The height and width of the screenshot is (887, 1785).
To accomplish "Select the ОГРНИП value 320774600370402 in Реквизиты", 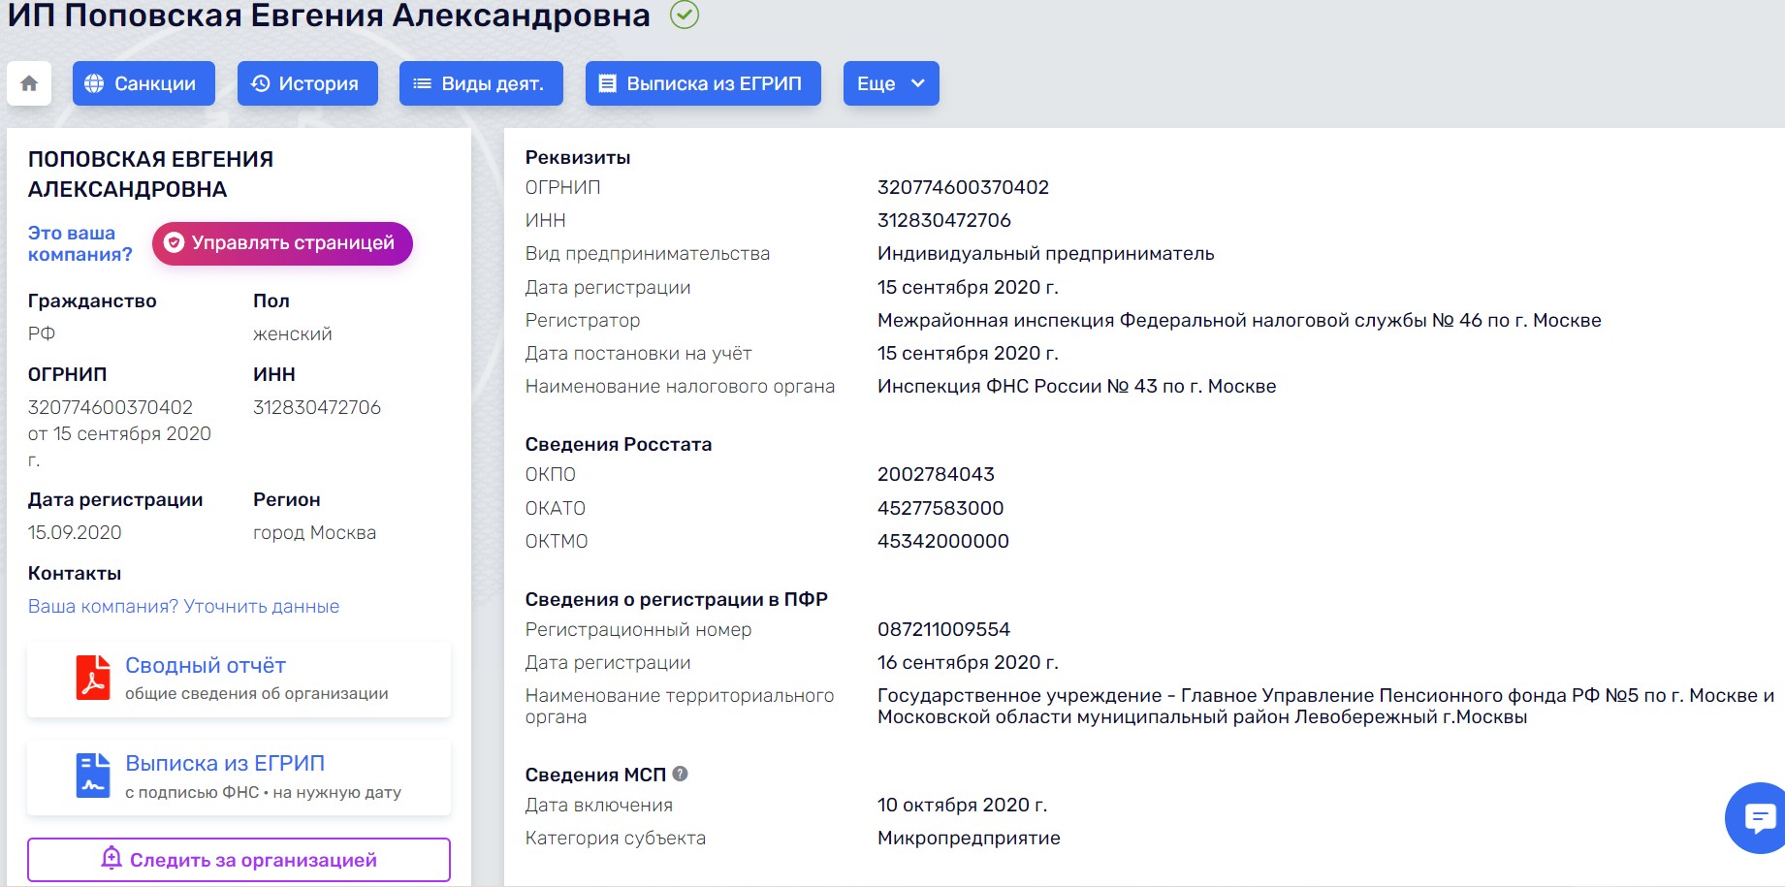I will [963, 187].
